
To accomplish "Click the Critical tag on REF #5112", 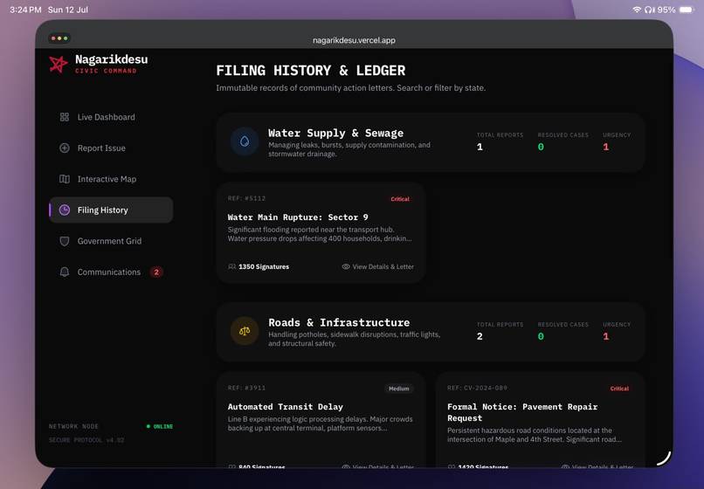I will click(x=400, y=199).
